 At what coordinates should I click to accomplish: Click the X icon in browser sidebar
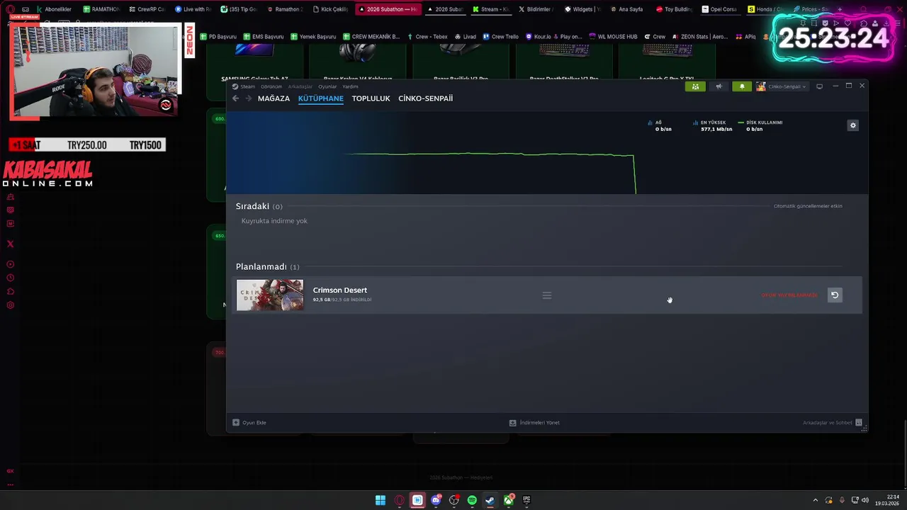10,244
